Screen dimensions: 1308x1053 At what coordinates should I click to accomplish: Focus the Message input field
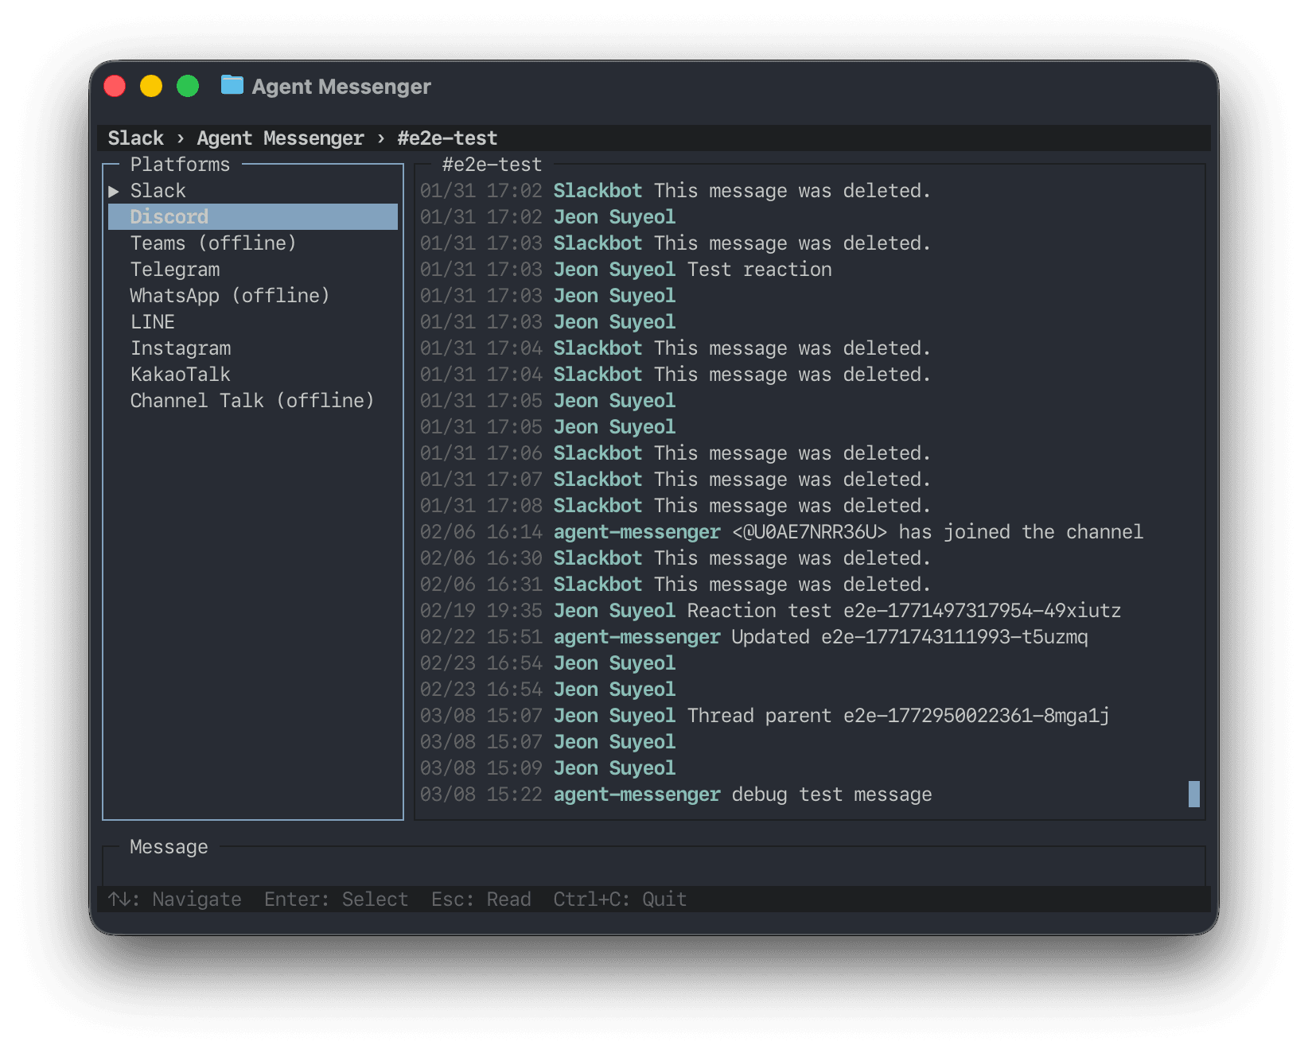coord(652,867)
